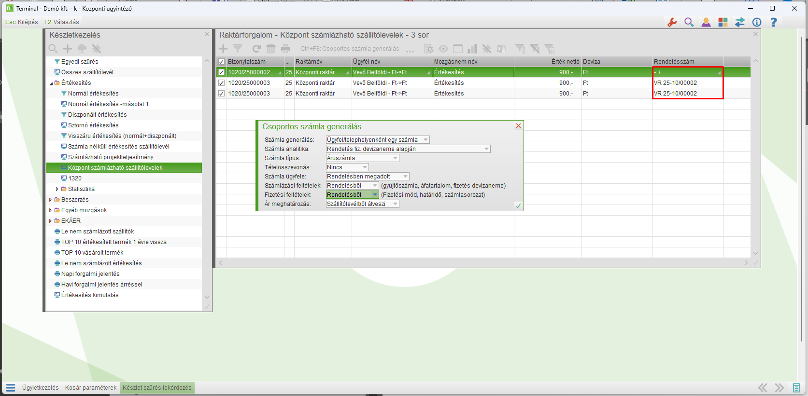Add a new row in Raktárforgalom toolbar
808x396 pixels.
(223, 49)
